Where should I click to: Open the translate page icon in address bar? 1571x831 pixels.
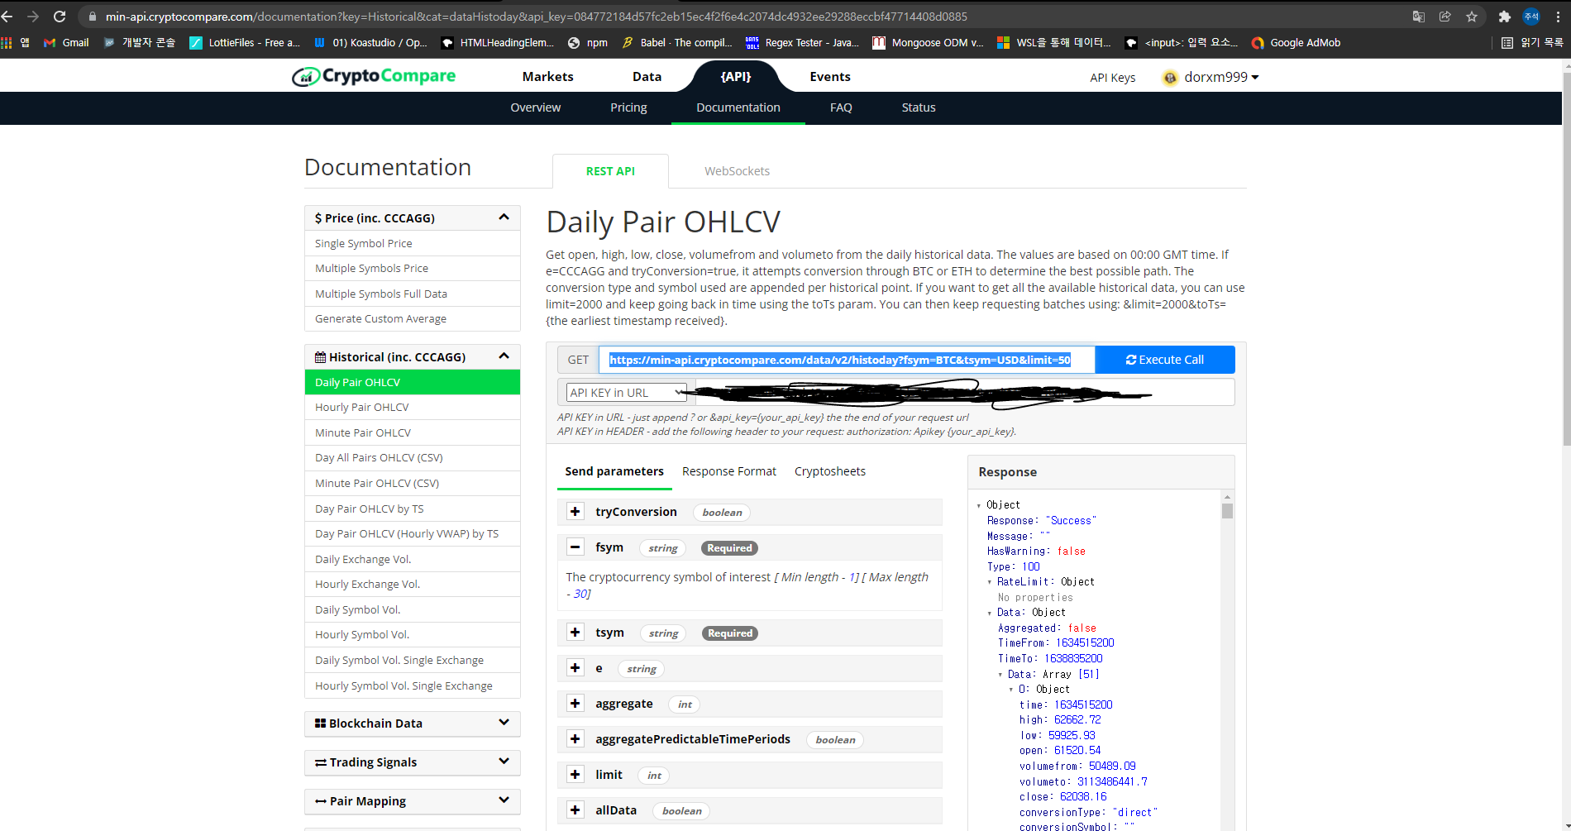[x=1419, y=17]
